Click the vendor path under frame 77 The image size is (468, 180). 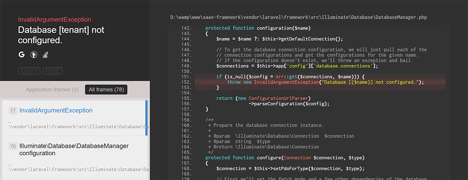click(x=78, y=127)
